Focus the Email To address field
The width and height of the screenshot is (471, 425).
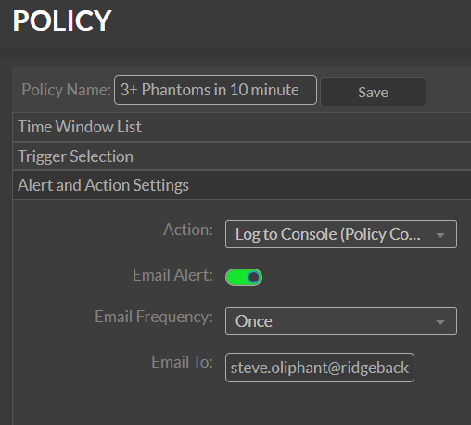coord(320,368)
